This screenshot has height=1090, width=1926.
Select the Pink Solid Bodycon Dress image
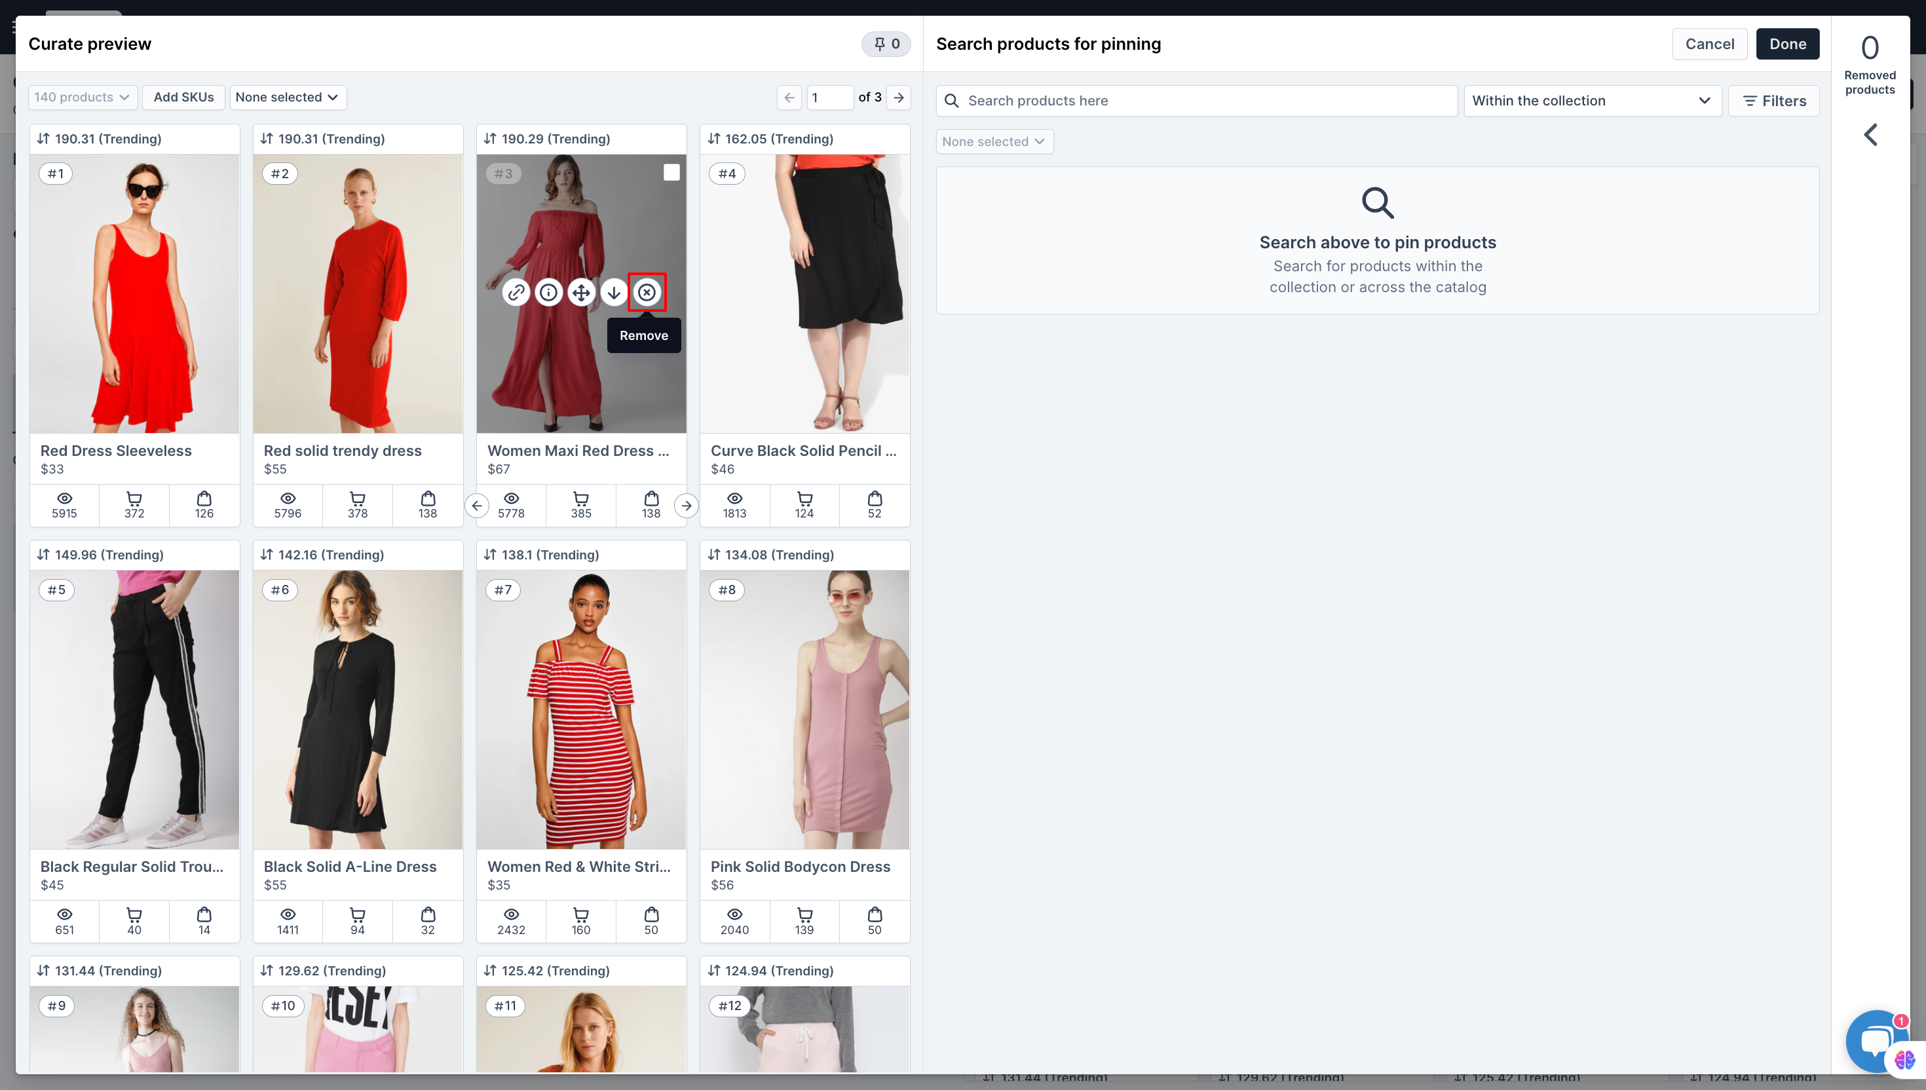[804, 709]
